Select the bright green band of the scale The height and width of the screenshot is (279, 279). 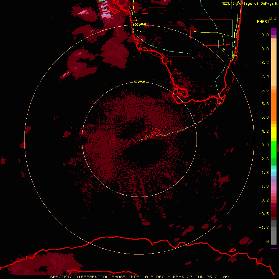click(x=274, y=150)
